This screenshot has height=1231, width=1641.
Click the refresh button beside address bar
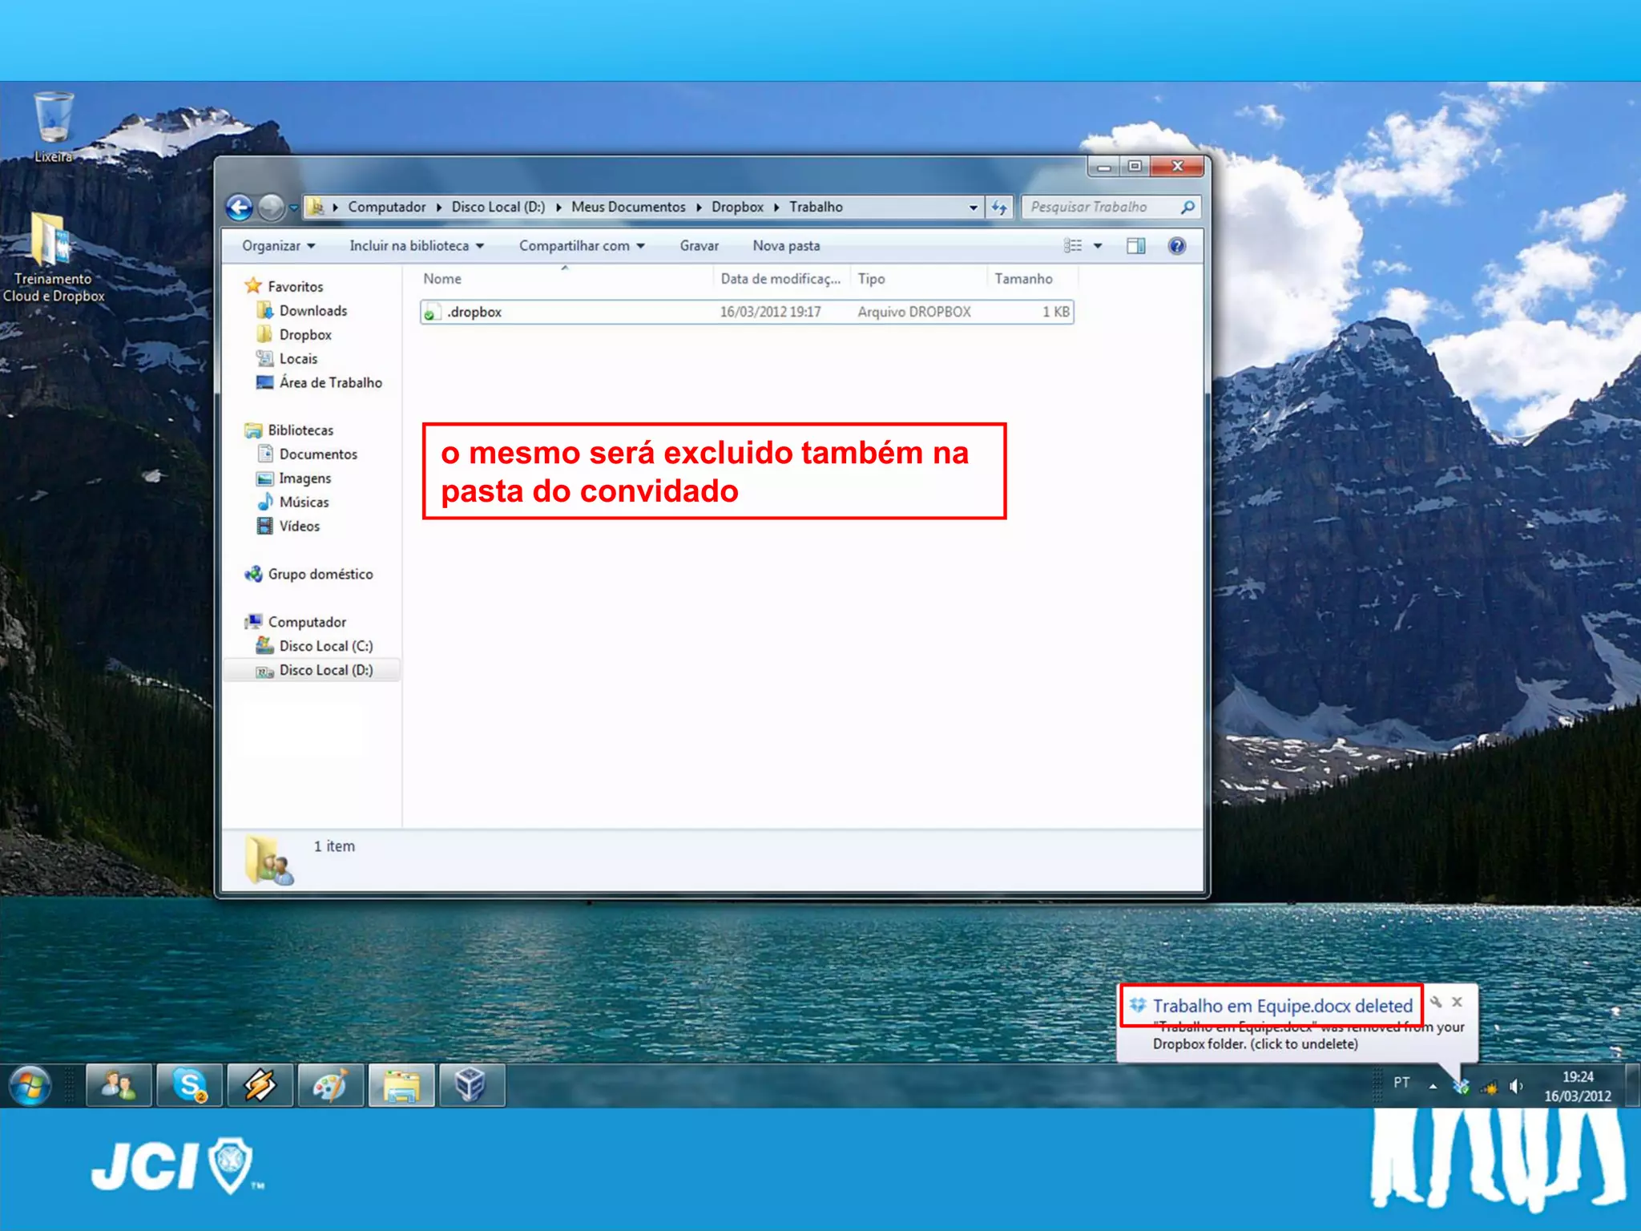coord(999,208)
